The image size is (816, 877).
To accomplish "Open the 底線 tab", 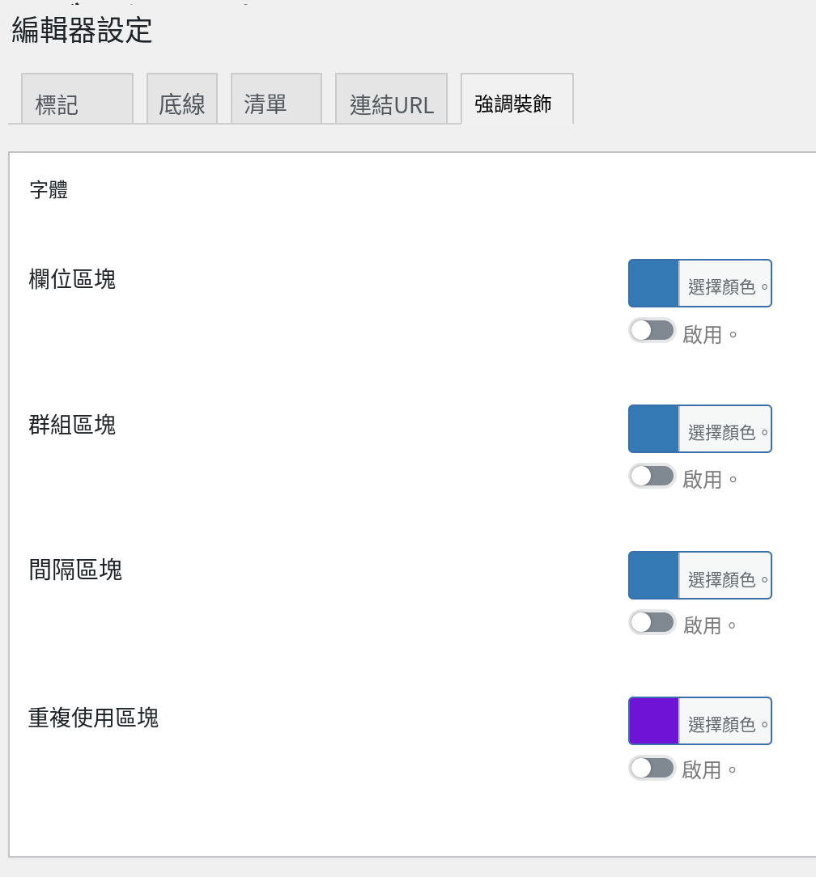I will [182, 99].
